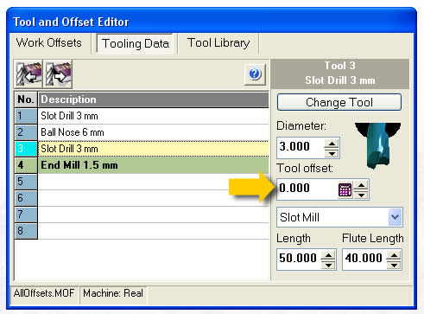This screenshot has height=314, width=424.
Task: Decrease Length value with down arrow
Action: tap(328, 265)
